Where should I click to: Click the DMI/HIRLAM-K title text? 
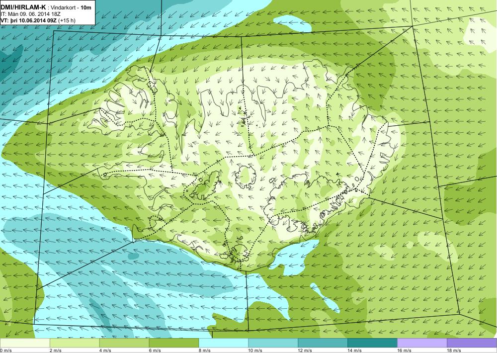coord(23,7)
